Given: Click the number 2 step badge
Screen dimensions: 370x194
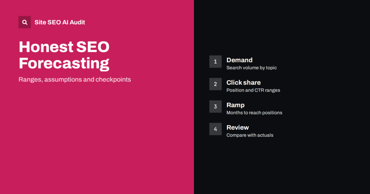Looking at the screenshot, I should pos(215,84).
